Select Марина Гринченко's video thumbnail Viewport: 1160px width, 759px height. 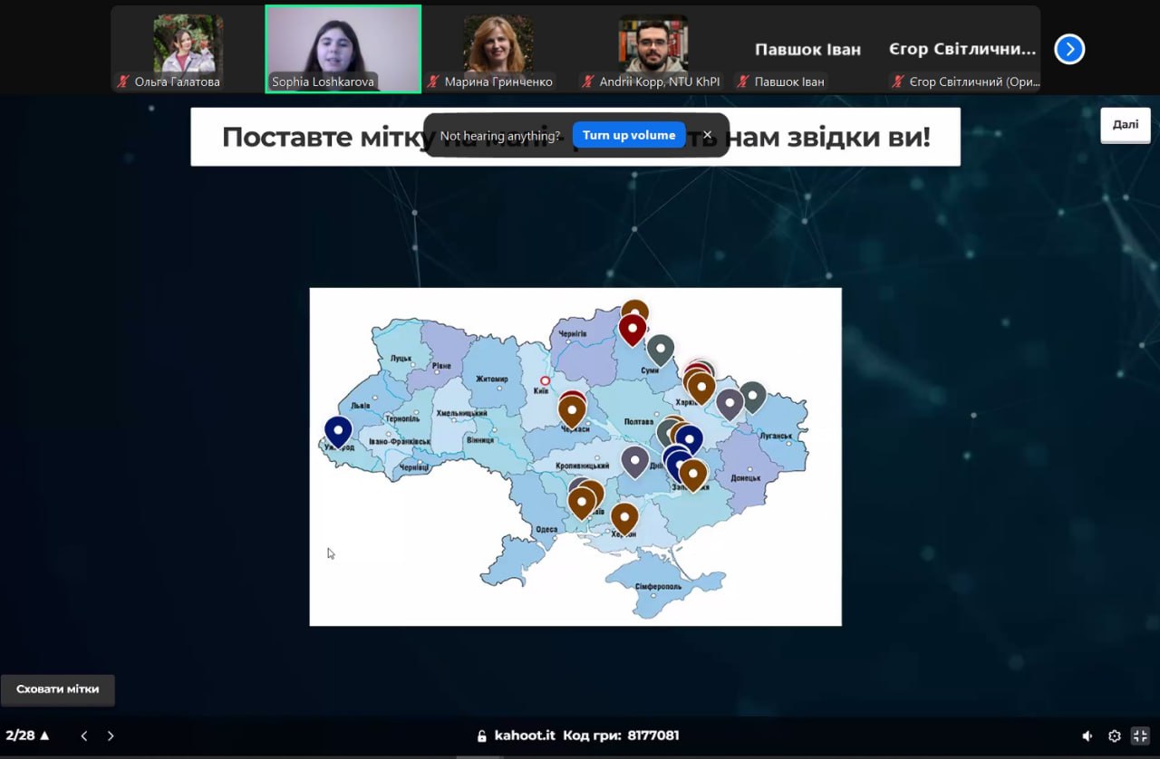coord(498,49)
